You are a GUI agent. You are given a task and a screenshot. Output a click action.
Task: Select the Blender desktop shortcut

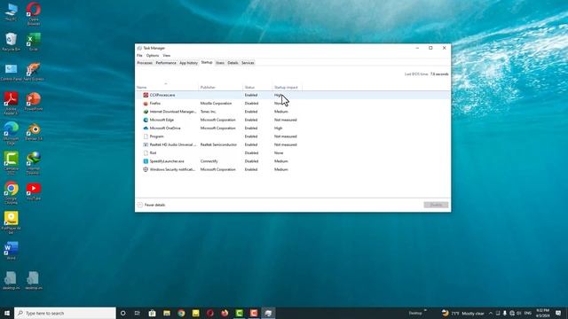(x=34, y=132)
